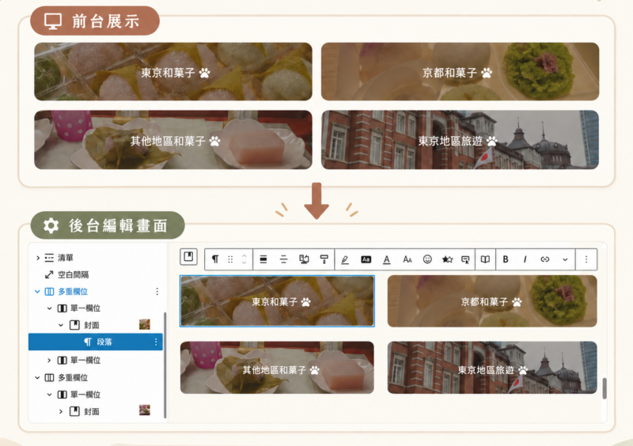This screenshot has height=446, width=633.
Task: Click the double star icon
Action: (x=447, y=259)
